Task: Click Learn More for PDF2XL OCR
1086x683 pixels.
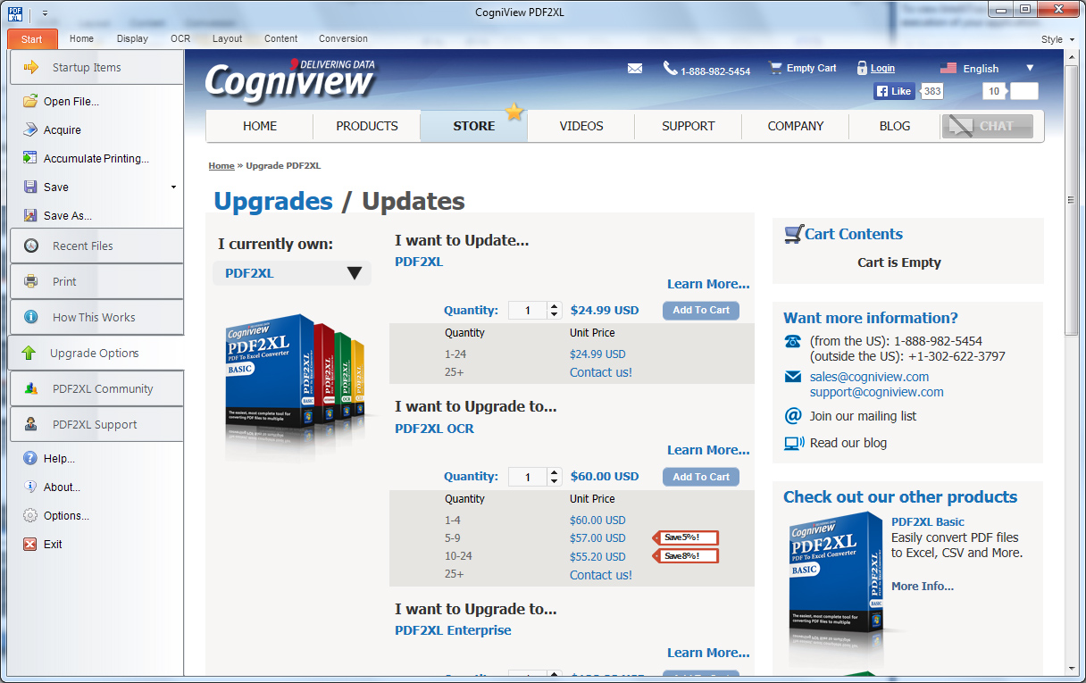Action: pos(708,450)
